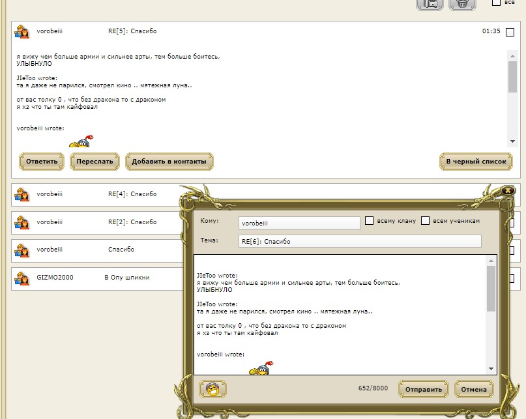Click avatar icon beside RE[2]: Спасибо
This screenshot has height=419, width=526.
point(22,222)
